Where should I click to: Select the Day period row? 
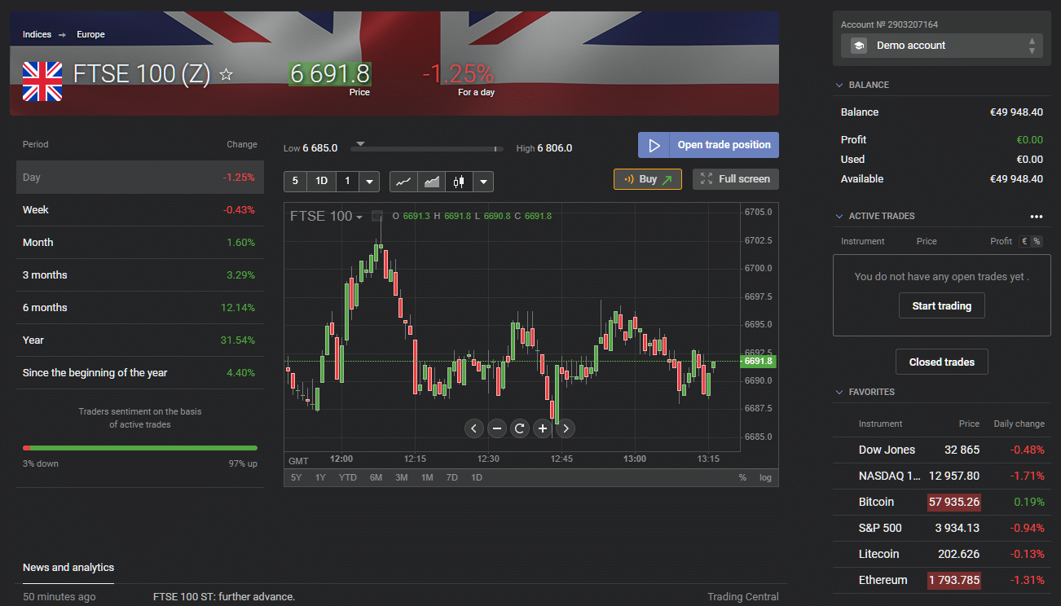140,177
